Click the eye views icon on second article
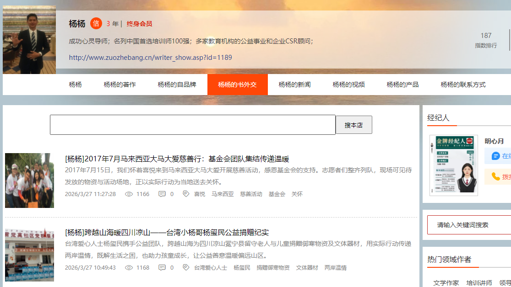 [129, 268]
